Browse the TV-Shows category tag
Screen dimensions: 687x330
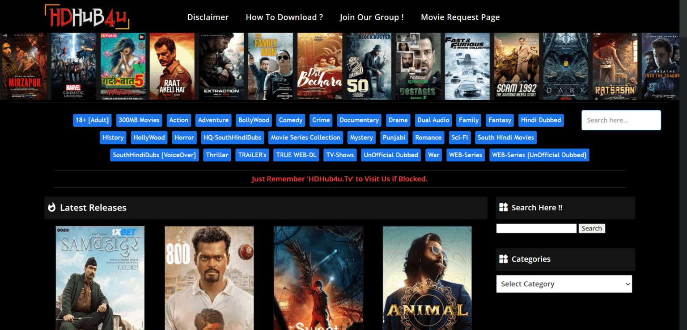[x=340, y=155]
